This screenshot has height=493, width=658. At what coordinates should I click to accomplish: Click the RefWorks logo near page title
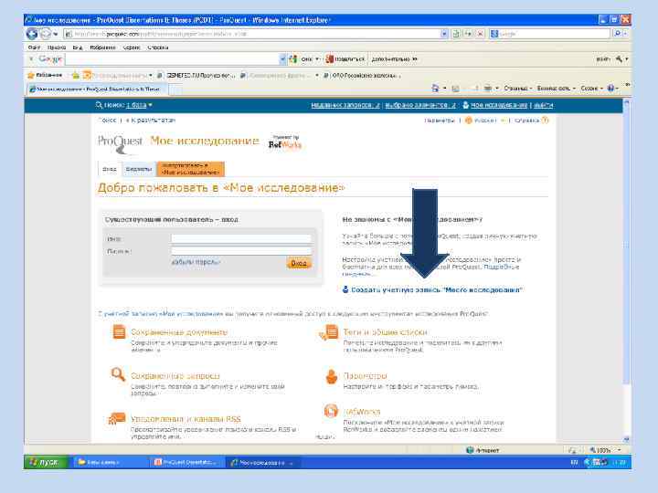click(284, 142)
